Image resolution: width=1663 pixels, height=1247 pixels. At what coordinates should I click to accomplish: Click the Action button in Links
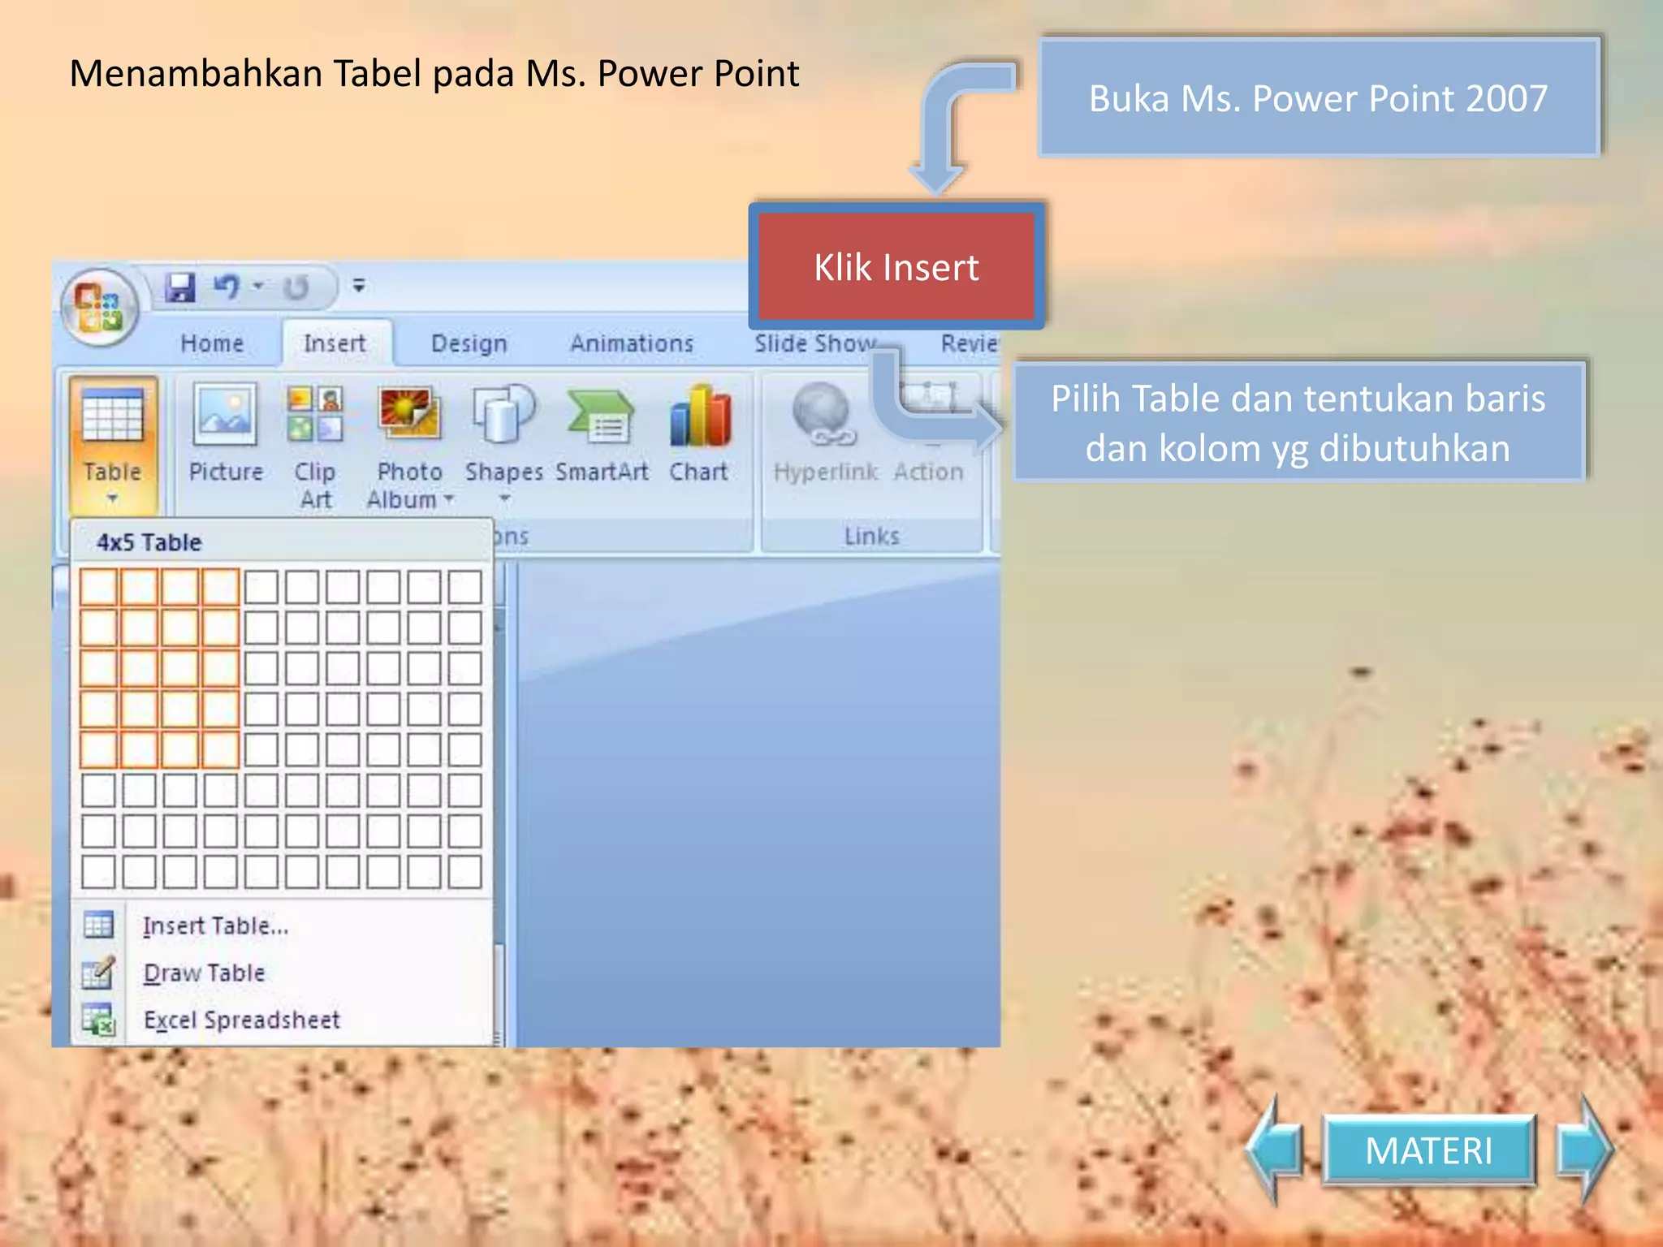pos(929,434)
